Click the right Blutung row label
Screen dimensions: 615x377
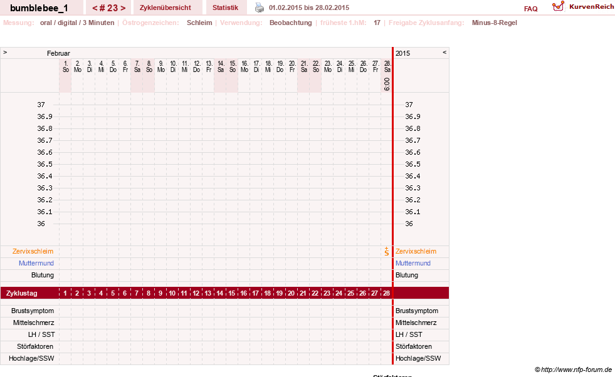point(407,275)
